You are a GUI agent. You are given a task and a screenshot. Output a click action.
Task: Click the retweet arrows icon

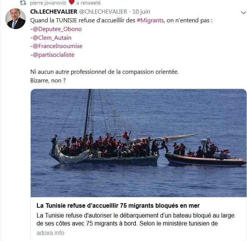(x=23, y=3)
